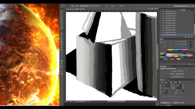Add a Brightness/Contrast adjustment
The height and width of the screenshot is (109, 195).
172,71
